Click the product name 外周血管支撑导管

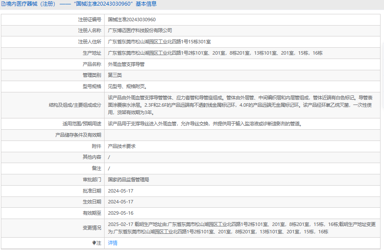coord(126,64)
